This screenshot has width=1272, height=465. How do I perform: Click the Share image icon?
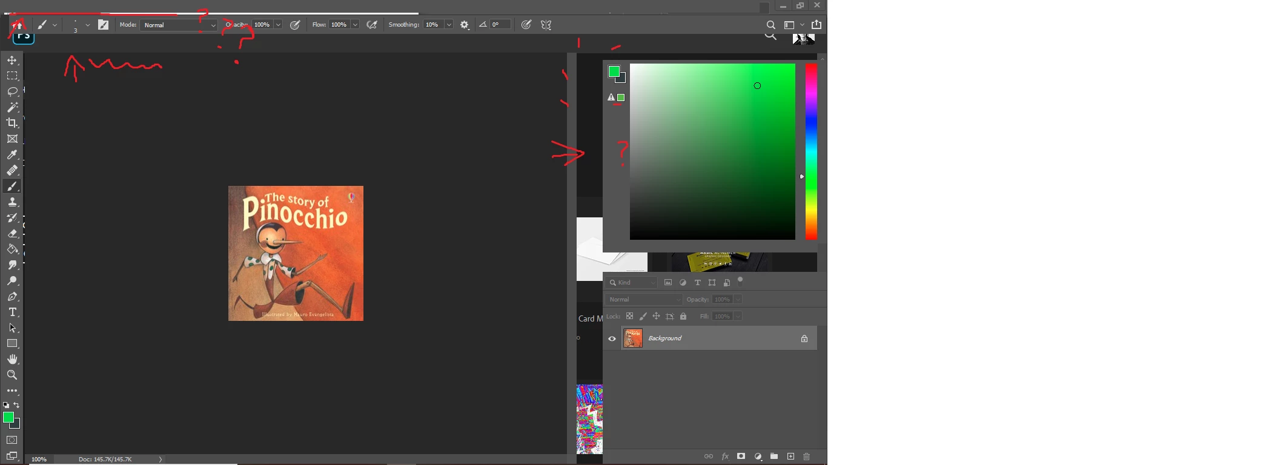817,25
